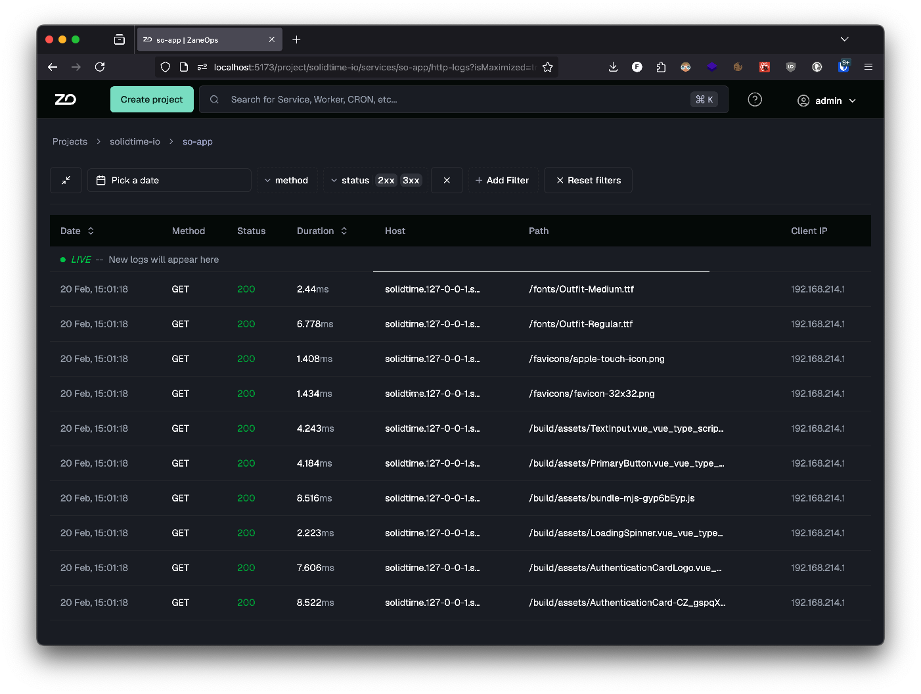Open the Pick a date picker
The width and height of the screenshot is (921, 694).
tap(169, 180)
